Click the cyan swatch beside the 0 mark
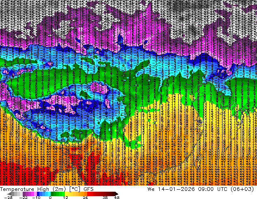 pyautogui.click(x=49, y=194)
